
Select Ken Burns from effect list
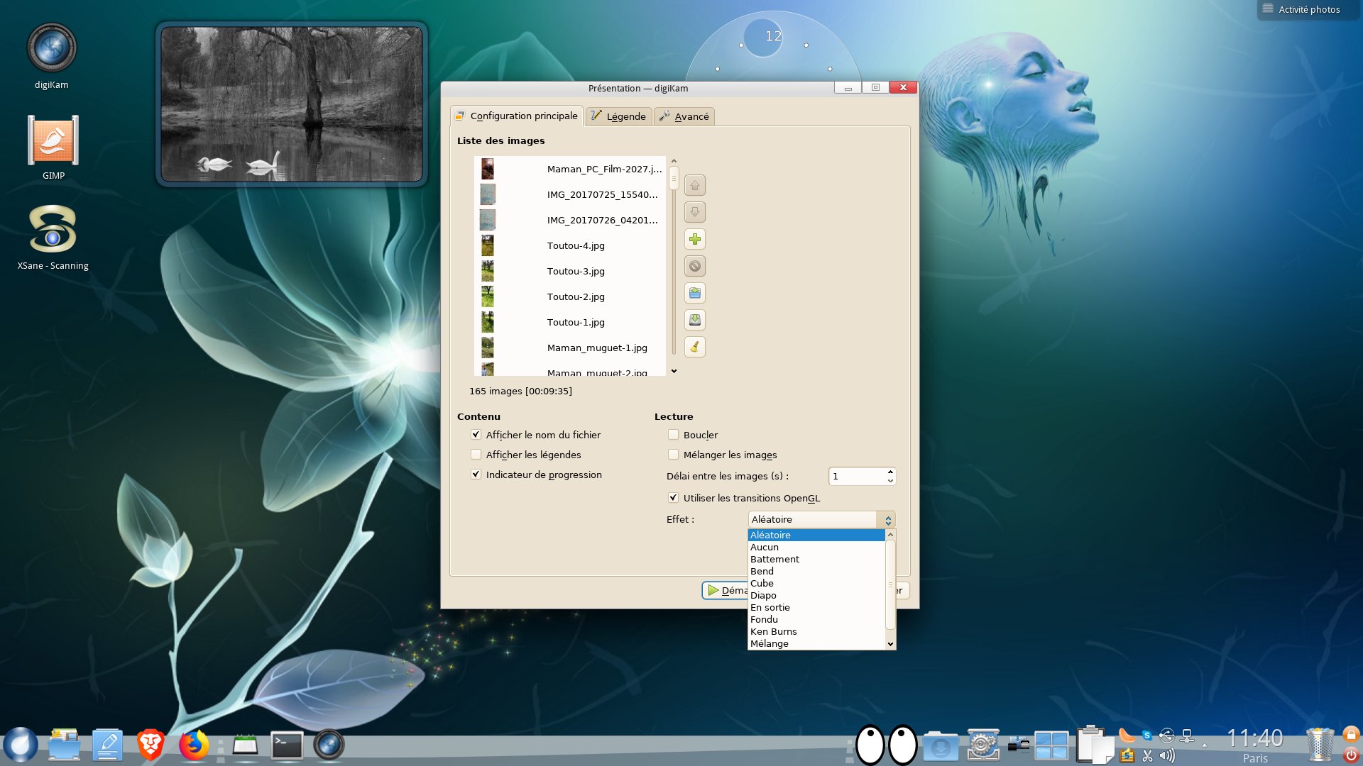click(773, 631)
